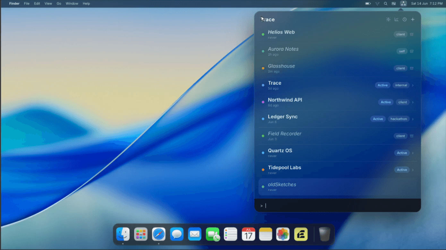446x250 pixels.
Task: Add a new project with plus icon
Action: [x=413, y=20]
